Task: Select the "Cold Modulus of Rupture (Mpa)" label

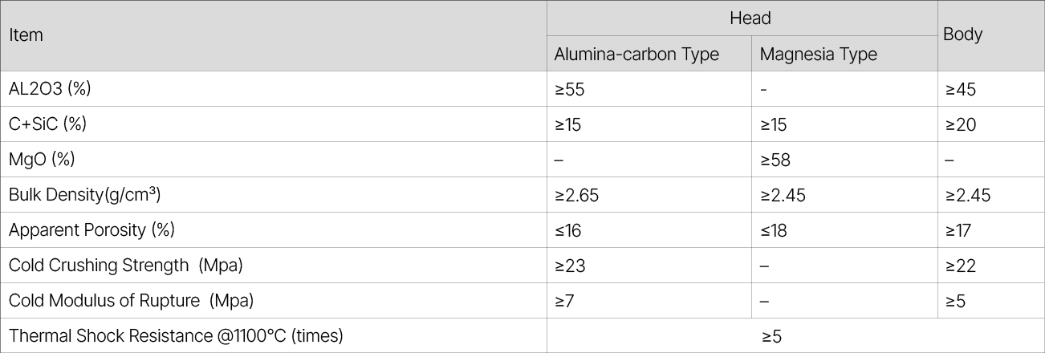Action: click(x=131, y=301)
